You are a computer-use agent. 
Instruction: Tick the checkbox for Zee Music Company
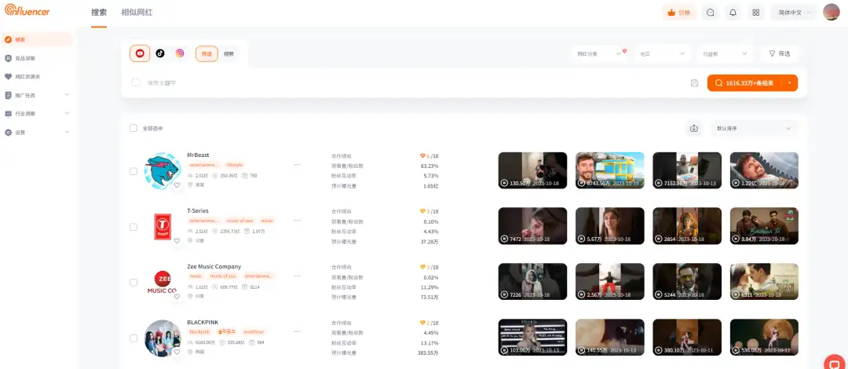coord(133,283)
